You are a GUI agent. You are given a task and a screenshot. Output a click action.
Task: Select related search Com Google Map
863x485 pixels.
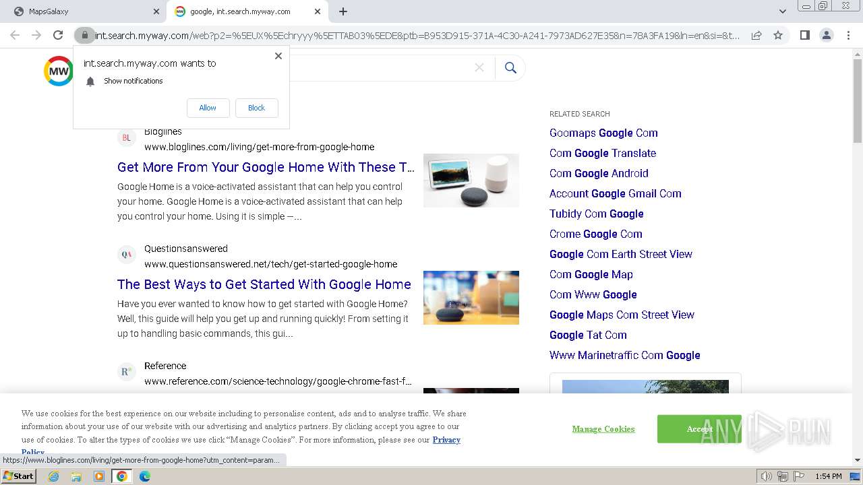(x=591, y=274)
